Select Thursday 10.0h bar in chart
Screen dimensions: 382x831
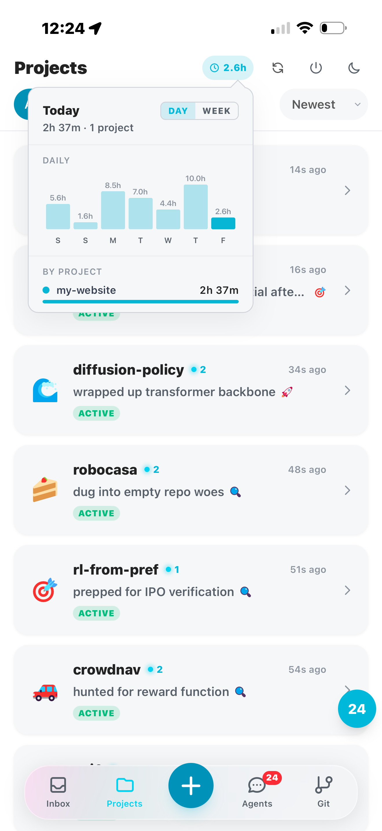tap(196, 207)
